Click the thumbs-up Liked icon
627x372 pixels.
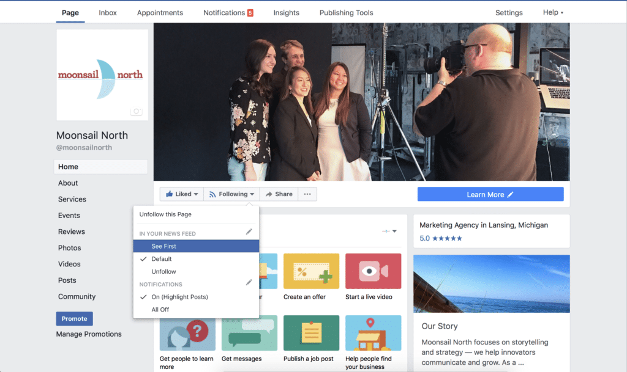(x=170, y=194)
